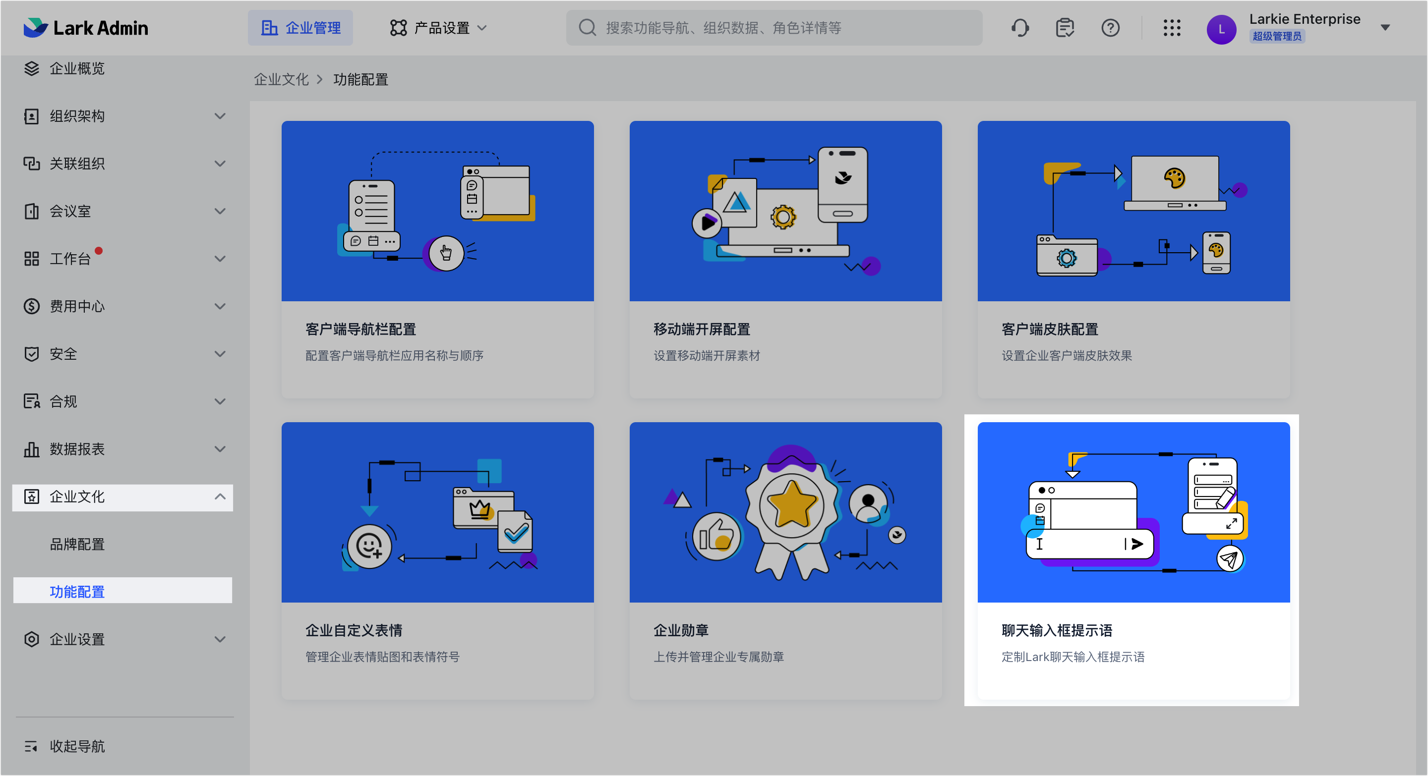Open the 聊天输入框提示语 configuration card
This screenshot has width=1428, height=776.
1132,560
